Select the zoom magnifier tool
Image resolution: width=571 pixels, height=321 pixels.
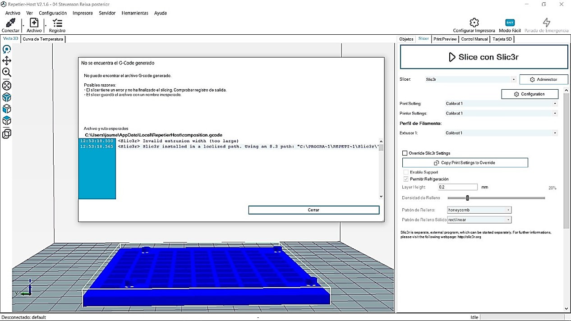[x=7, y=73]
